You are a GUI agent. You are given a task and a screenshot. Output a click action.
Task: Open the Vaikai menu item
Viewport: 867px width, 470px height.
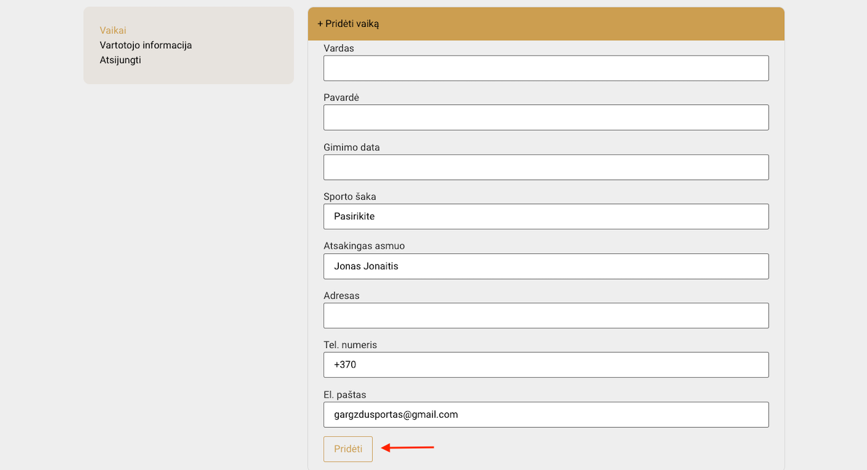pyautogui.click(x=113, y=31)
